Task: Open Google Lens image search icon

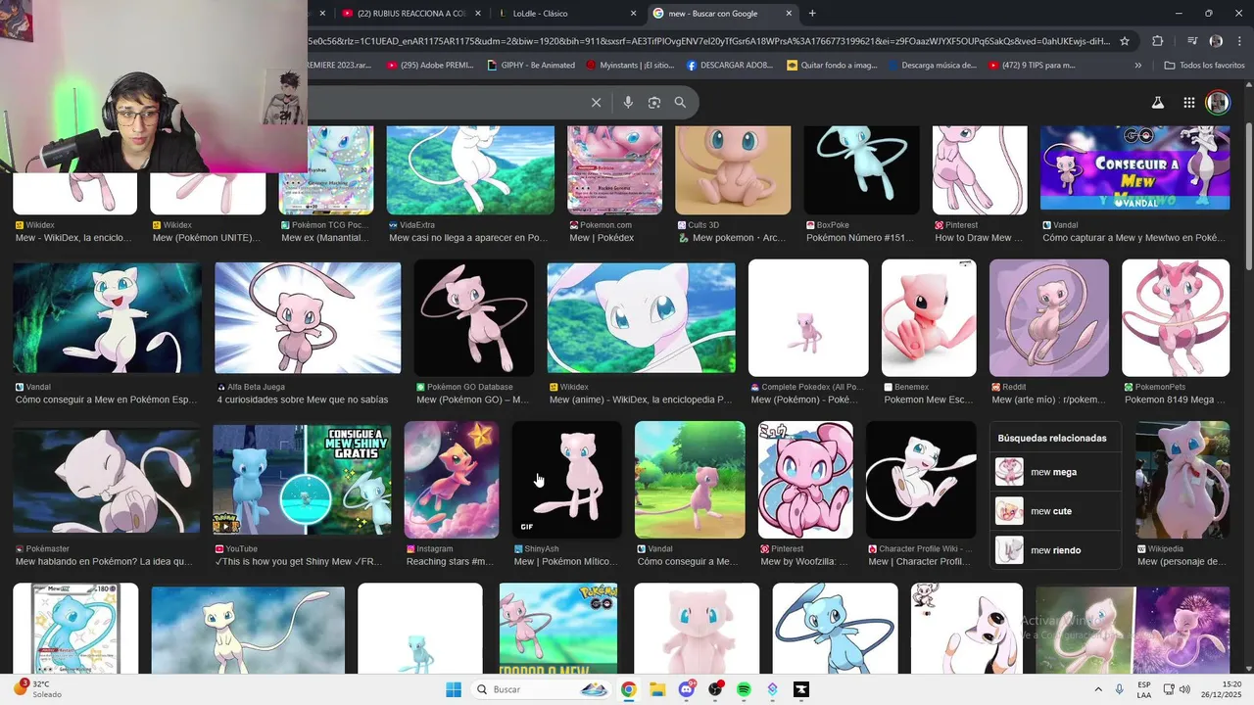Action: (654, 103)
